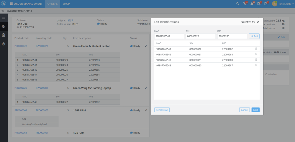The height and width of the screenshot is (142, 295).
Task: Open product PRD000022 link
Action: [21, 46]
